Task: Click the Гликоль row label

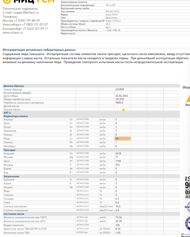Action: coord(9,195)
